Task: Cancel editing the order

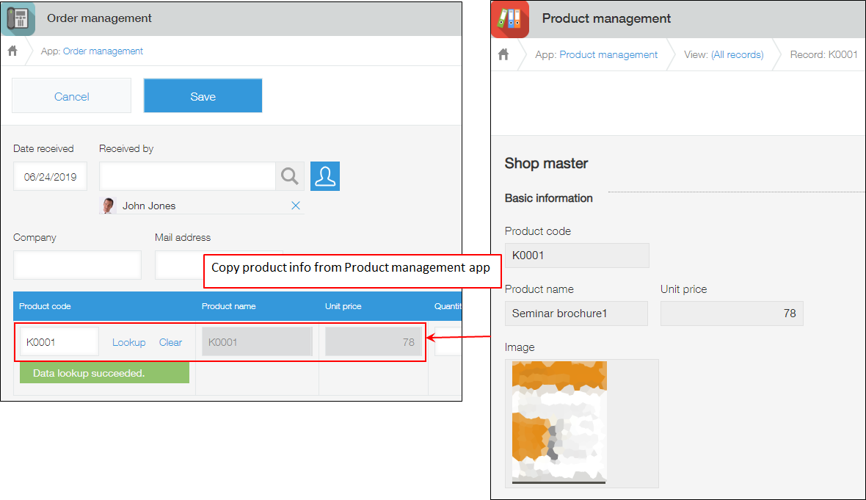Action: click(71, 95)
